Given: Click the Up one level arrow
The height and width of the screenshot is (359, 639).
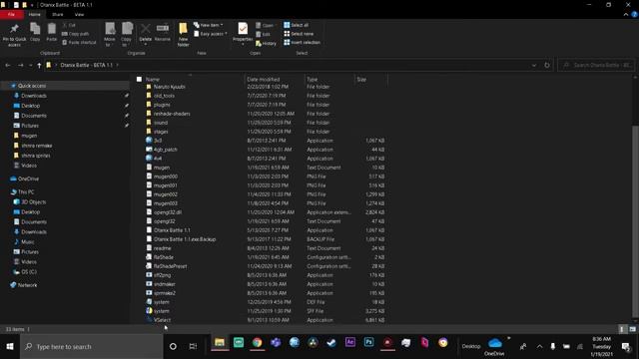Looking at the screenshot, I should coord(39,65).
